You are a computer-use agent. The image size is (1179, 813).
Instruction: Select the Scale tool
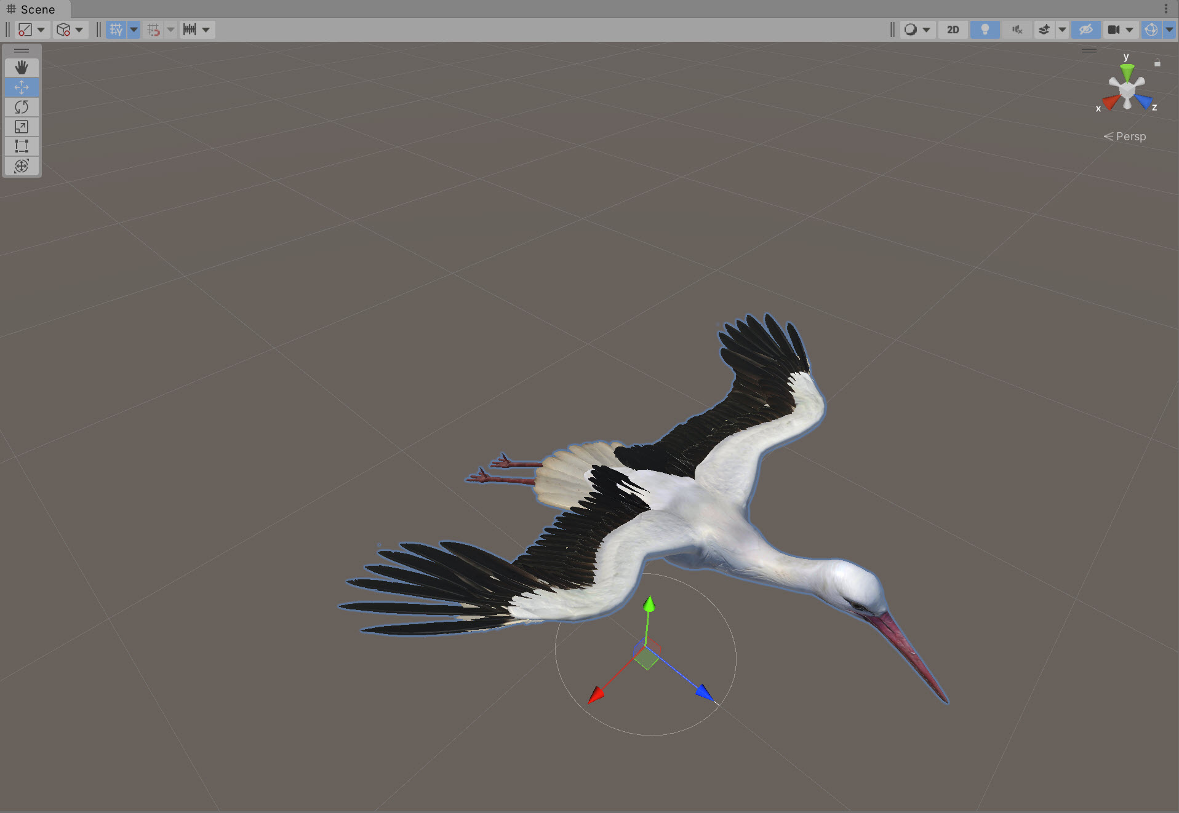(22, 127)
